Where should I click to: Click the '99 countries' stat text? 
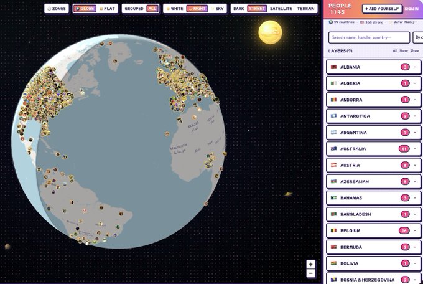344,22
